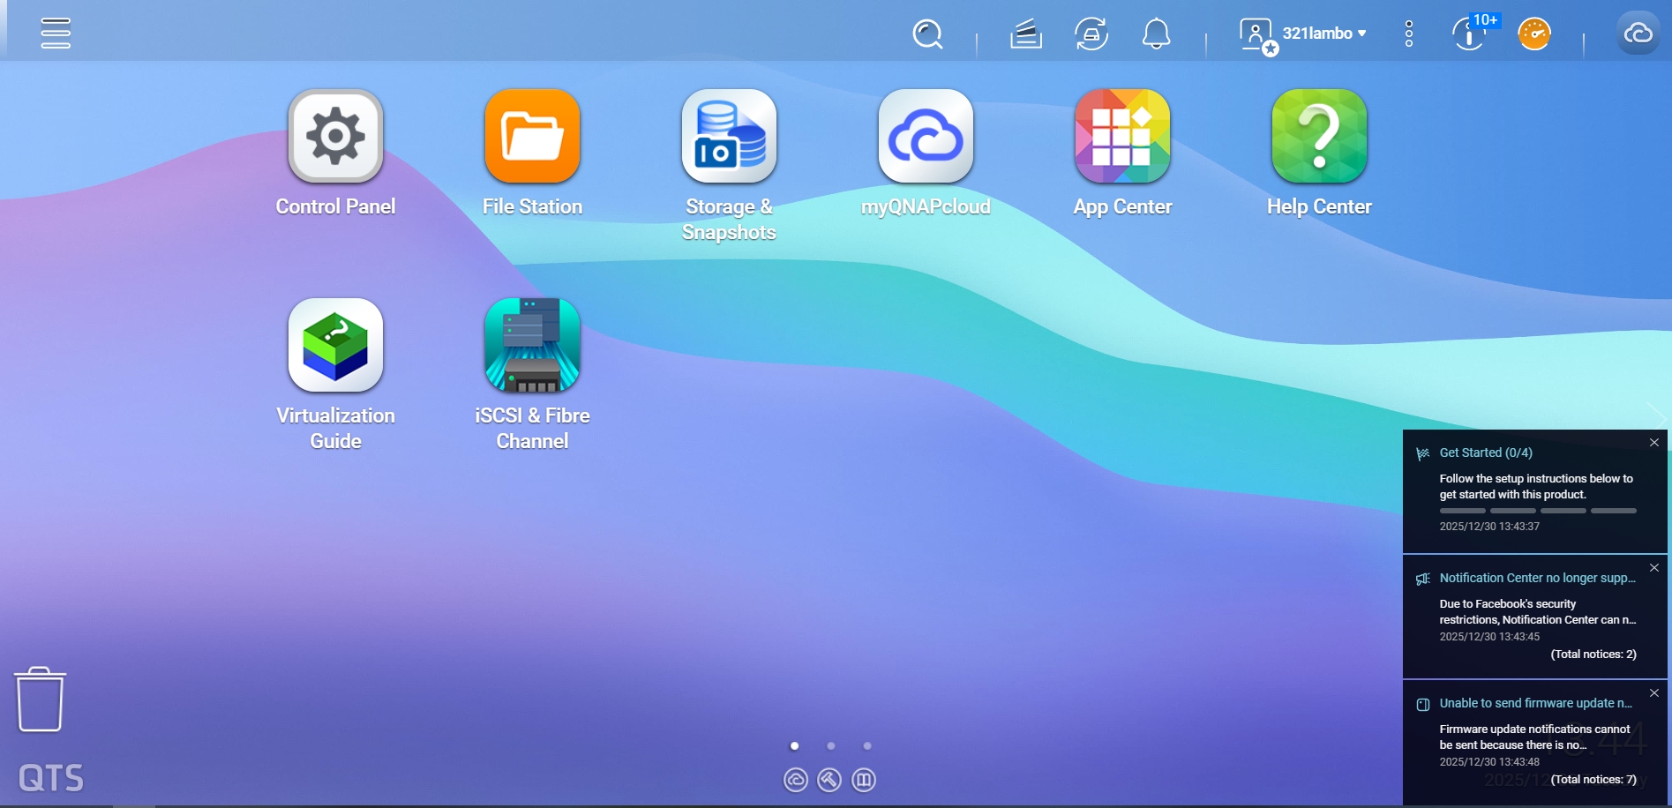Go to third desktop page dot

[867, 746]
